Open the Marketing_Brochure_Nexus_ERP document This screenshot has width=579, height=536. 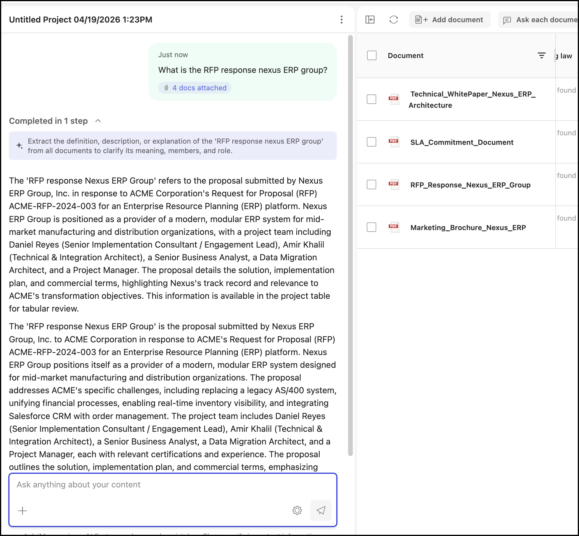coord(468,228)
